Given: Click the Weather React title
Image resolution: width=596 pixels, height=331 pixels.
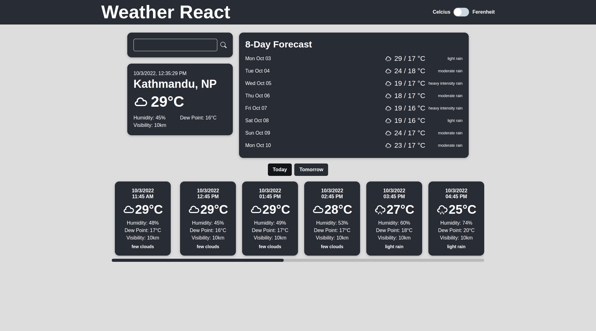Looking at the screenshot, I should coord(166,12).
